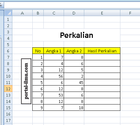The height and width of the screenshot is (125, 140).
Task: Select Angka 2 cell containing 45
Action: (x=74, y=82)
